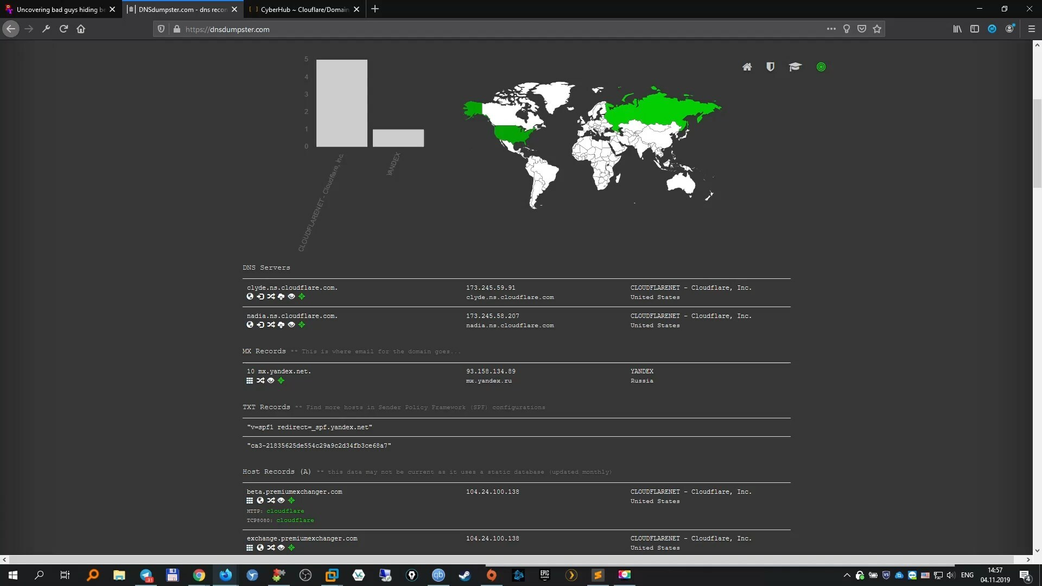Click green crosshair under beta.premiumexchanger.com
The image size is (1042, 586).
pyautogui.click(x=291, y=500)
